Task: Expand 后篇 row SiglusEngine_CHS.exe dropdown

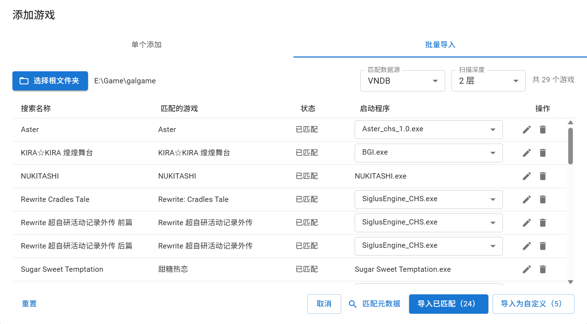Action: [x=429, y=246]
